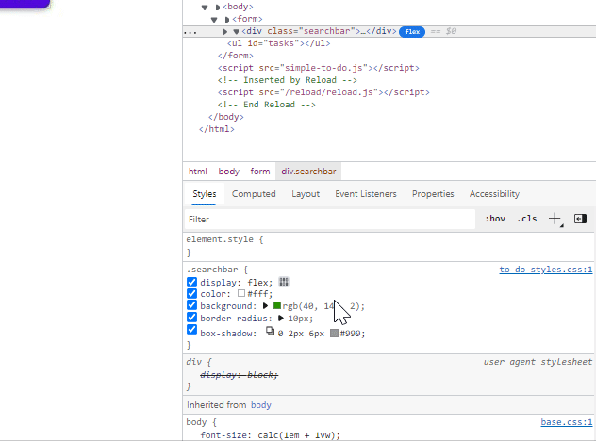Open the flexbox editor icon beside display: flex

(284, 282)
